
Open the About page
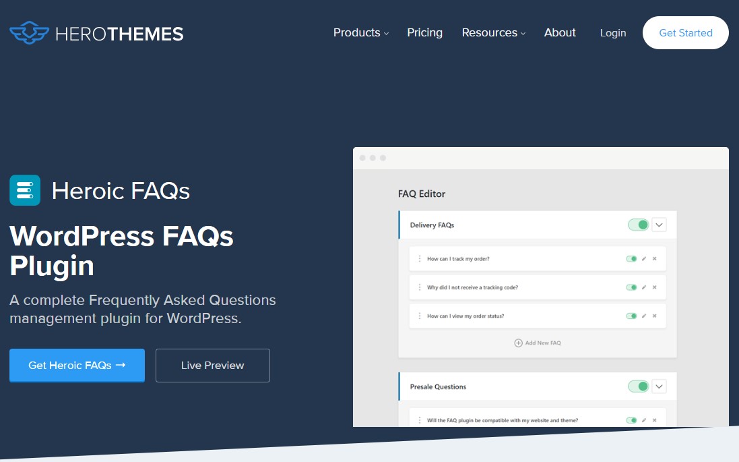click(560, 32)
